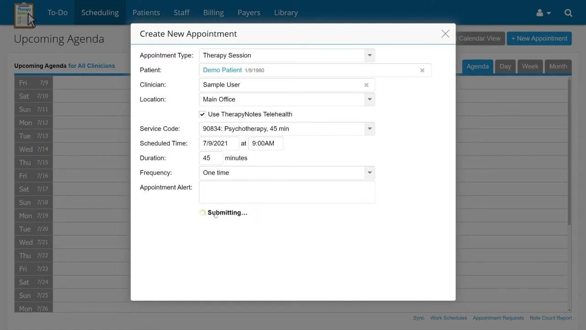Select the Fri 7/16 agenda row
Viewport: 586px width, 330px height.
point(291,176)
